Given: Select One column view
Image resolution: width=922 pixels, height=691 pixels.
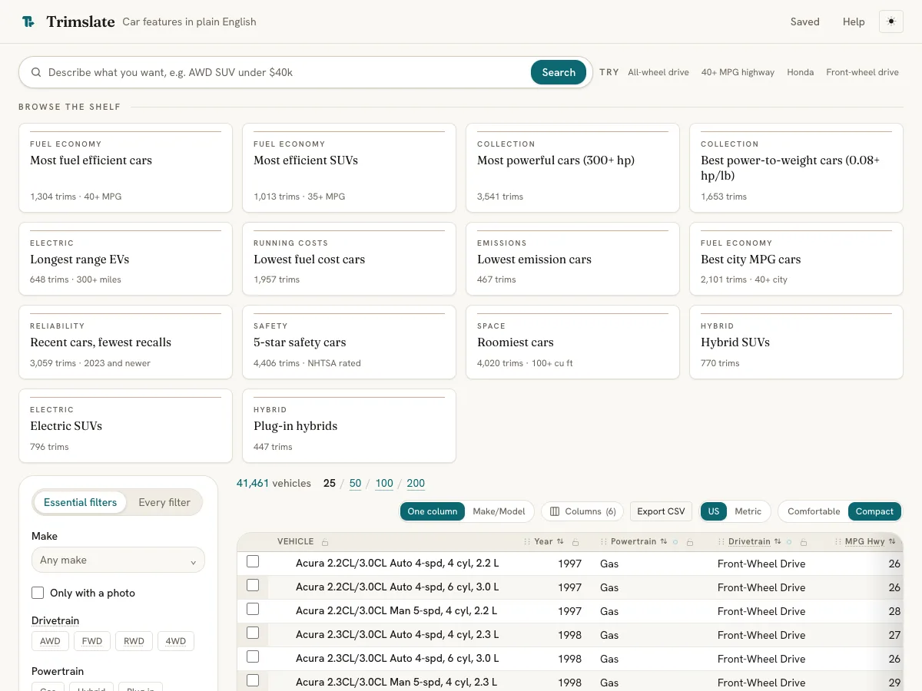Looking at the screenshot, I should tap(433, 511).
